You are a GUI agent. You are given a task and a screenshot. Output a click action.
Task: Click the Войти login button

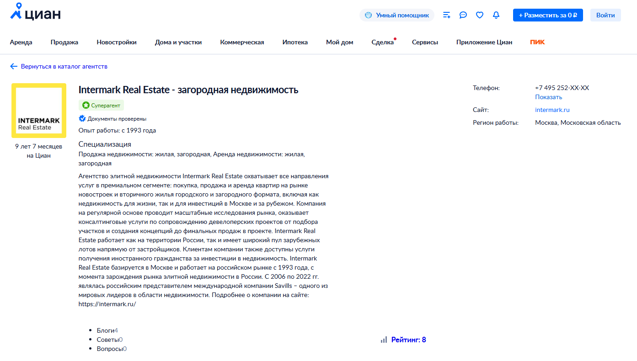[x=605, y=15]
